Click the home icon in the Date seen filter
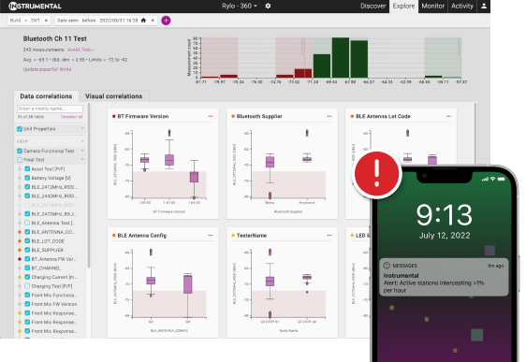The width and height of the screenshot is (526, 362). pyautogui.click(x=143, y=21)
